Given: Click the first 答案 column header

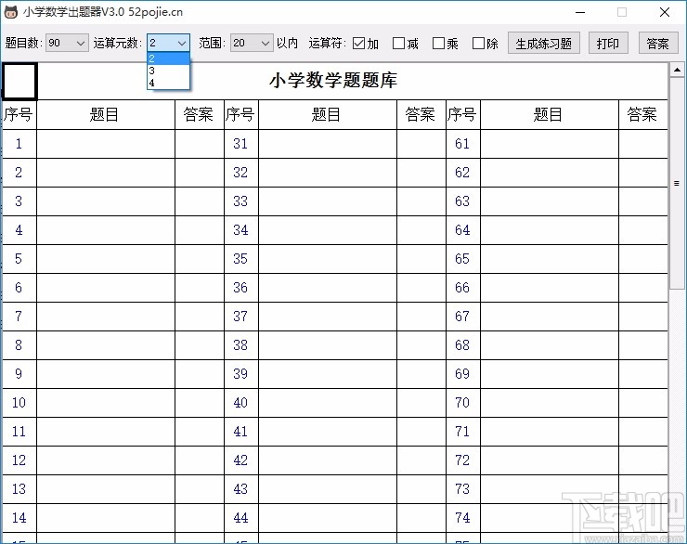Looking at the screenshot, I should [x=200, y=115].
